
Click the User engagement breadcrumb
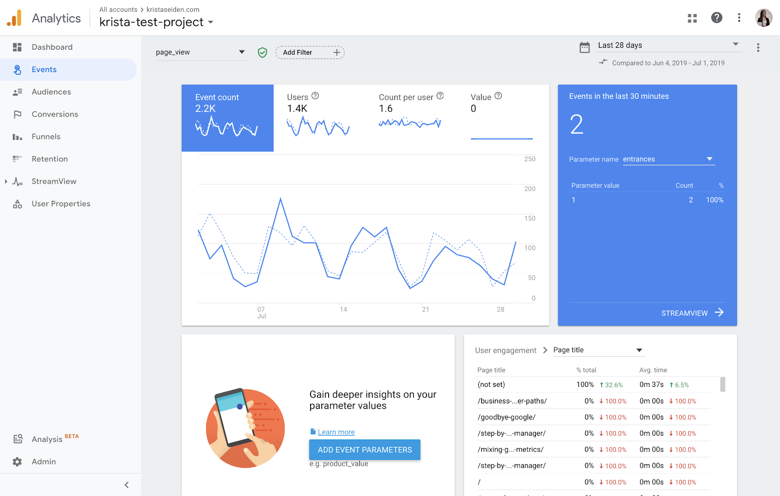point(506,350)
